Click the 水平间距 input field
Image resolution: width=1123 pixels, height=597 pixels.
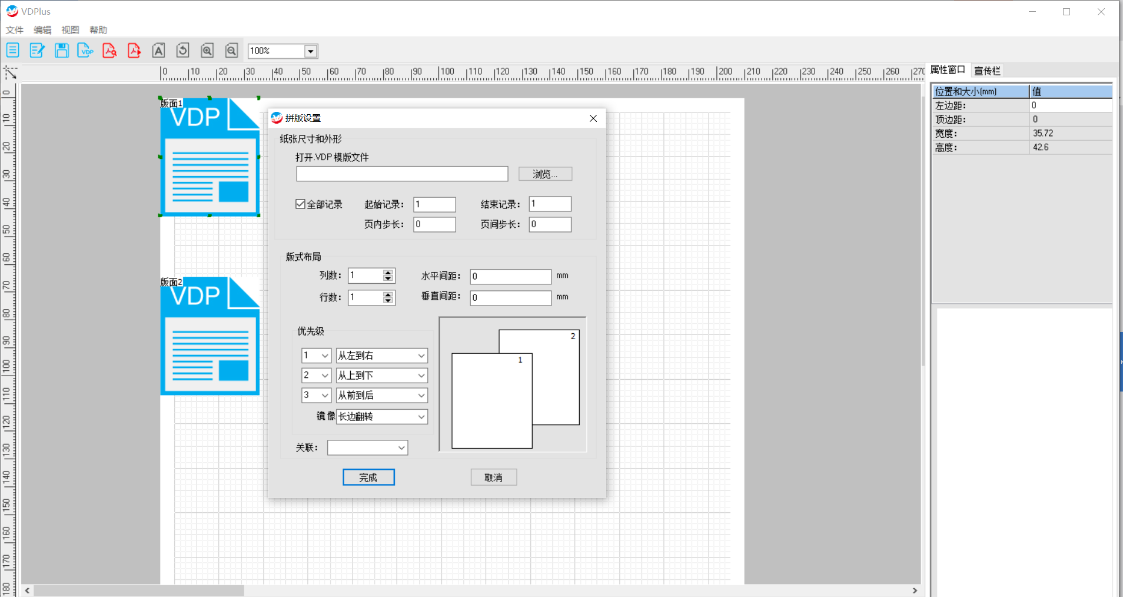coord(510,276)
